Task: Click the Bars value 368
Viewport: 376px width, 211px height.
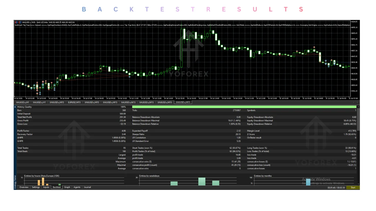Action: (124, 110)
